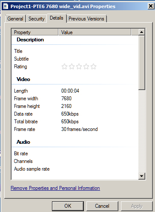Screen dimensions: 155x212
Task: Select the Length property label
Action: (x=21, y=91)
